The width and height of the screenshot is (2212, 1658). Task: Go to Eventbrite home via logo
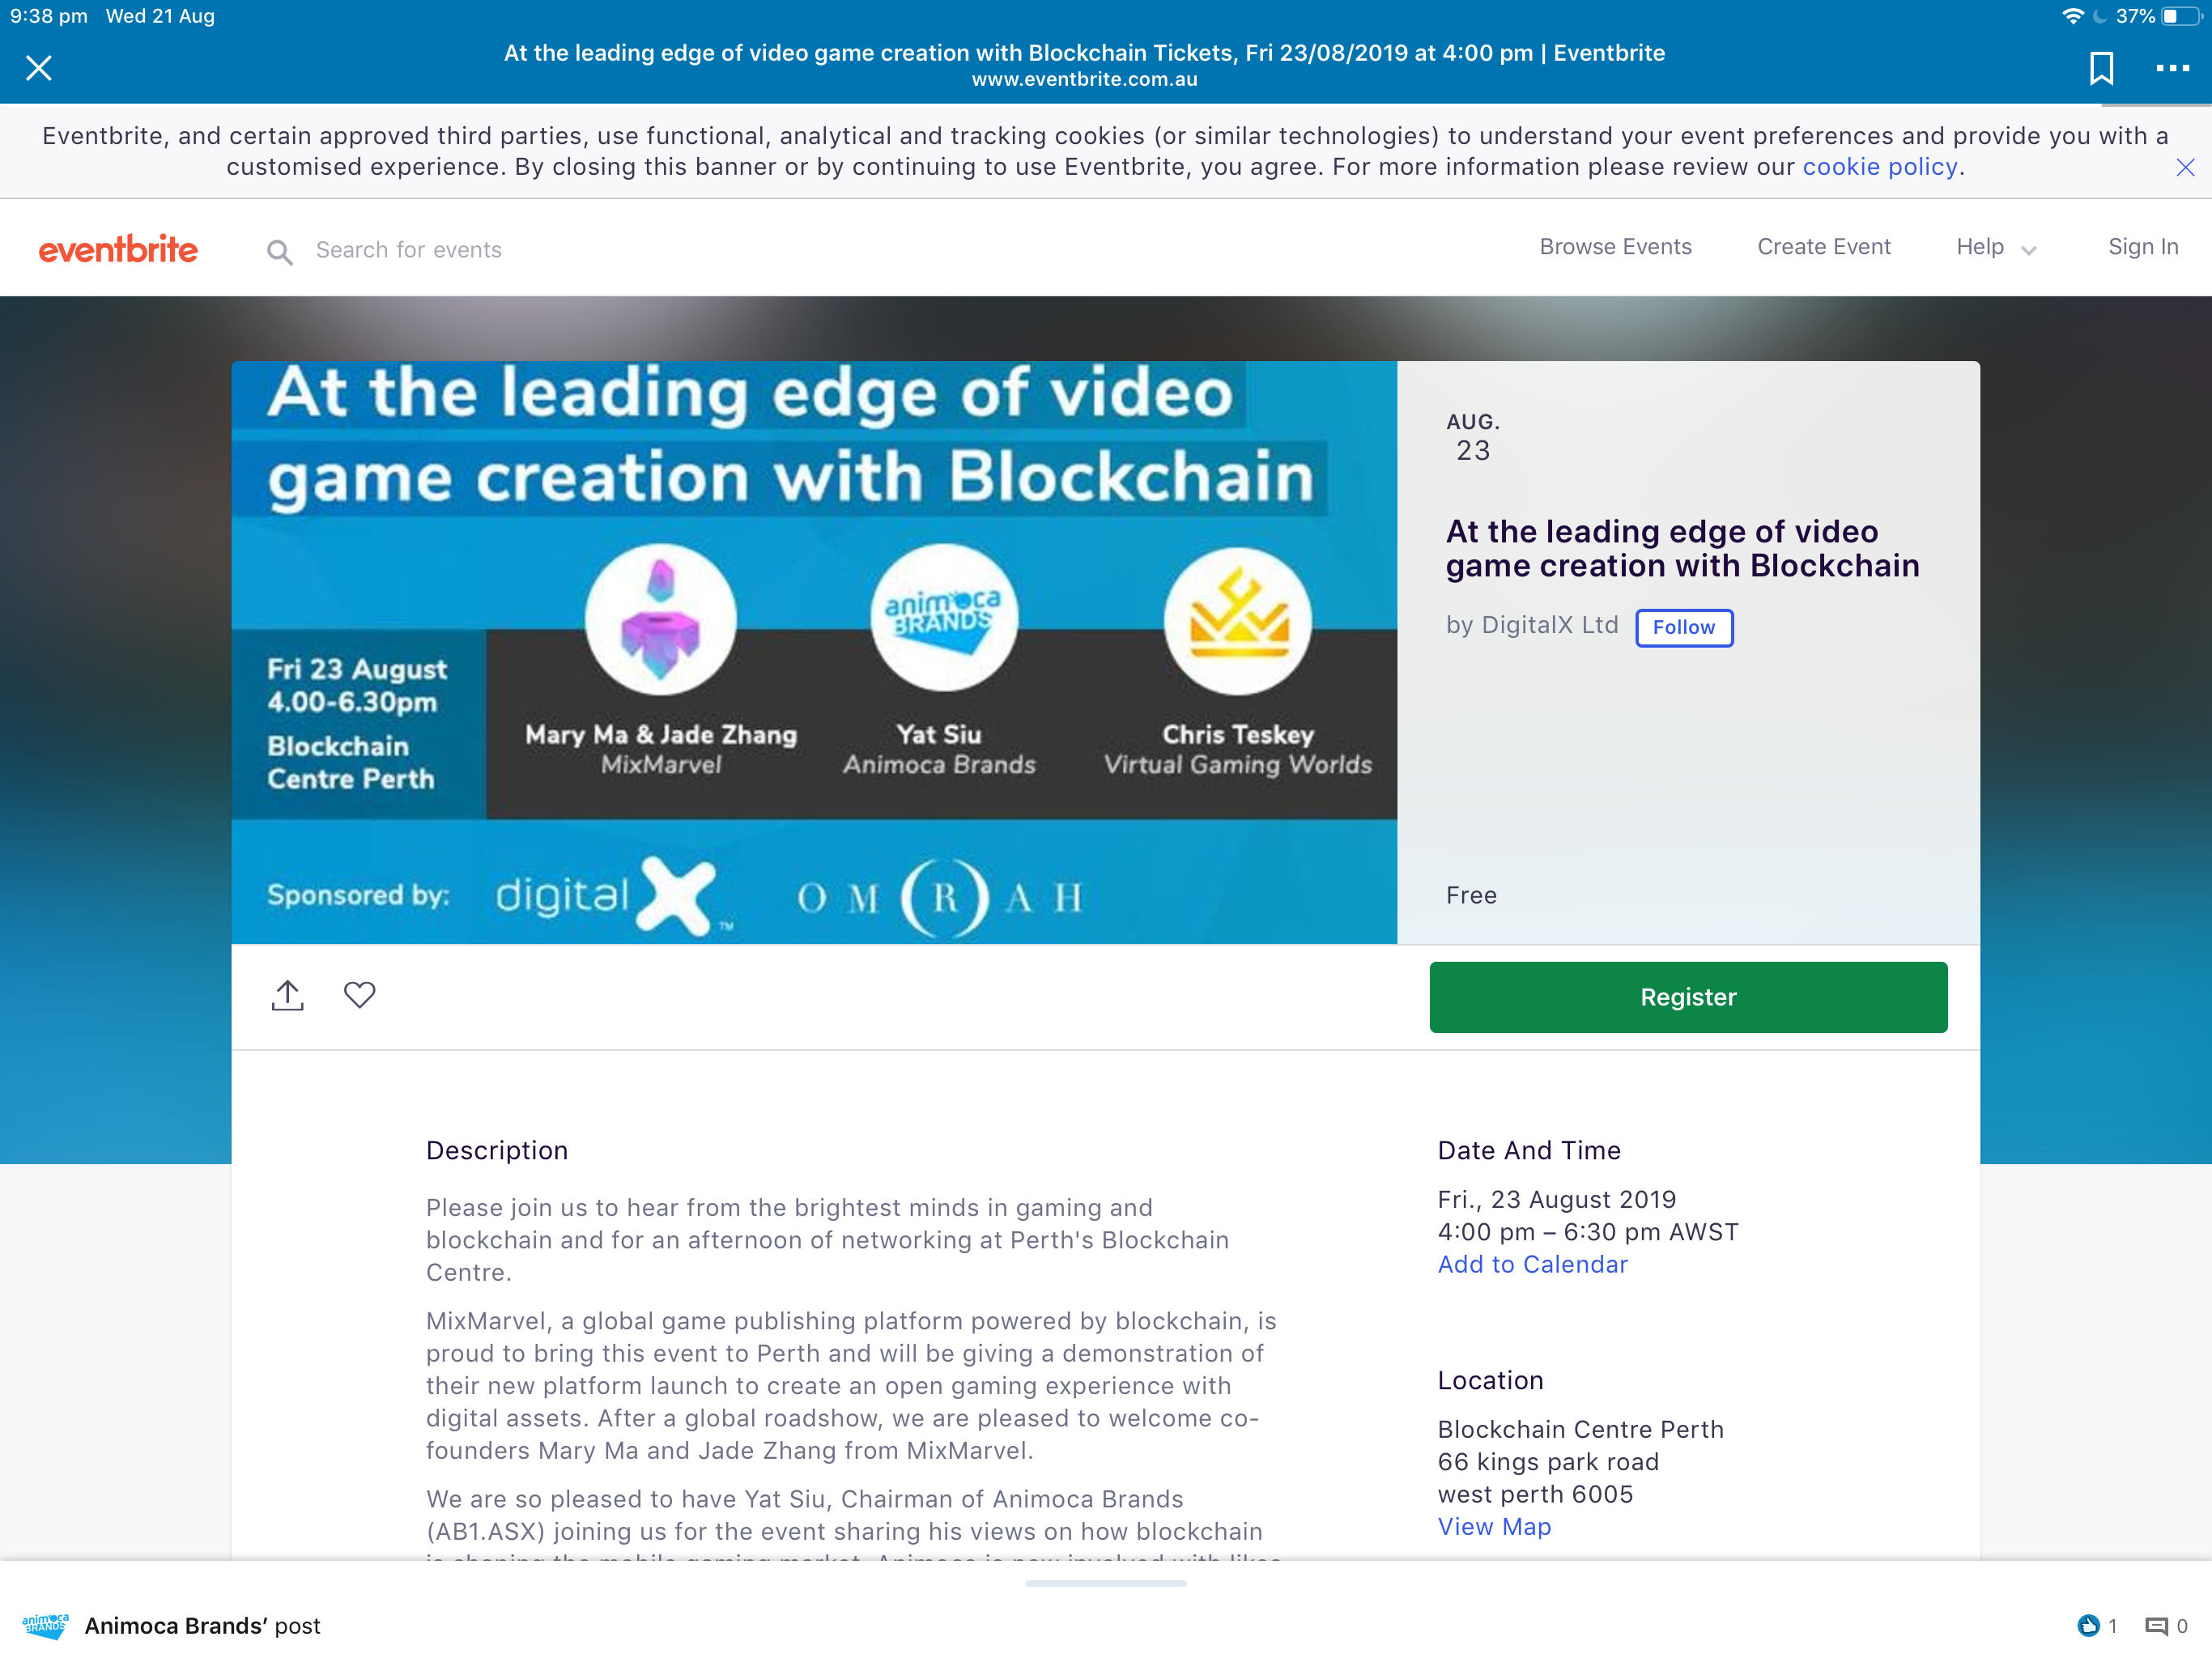pos(118,249)
